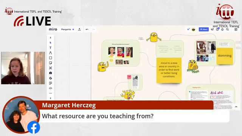Click the LIVE broadcast indicator
Image resolution: width=242 pixels, height=136 pixels.
coord(33,21)
